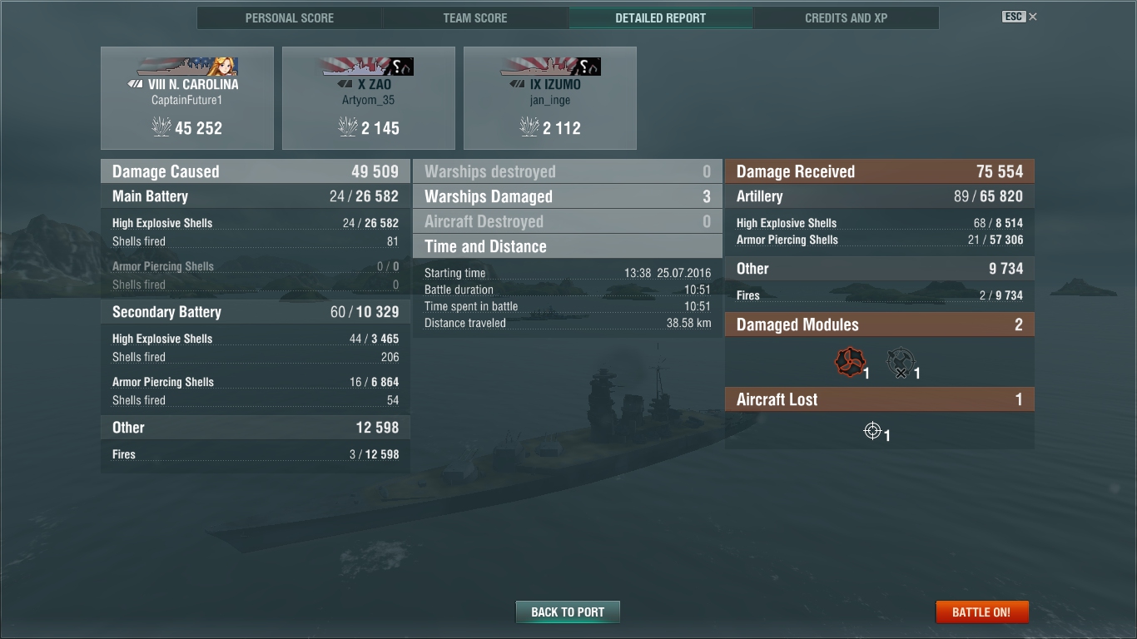Click the damage icon on Izumo card
This screenshot has width=1137, height=639.
(529, 126)
